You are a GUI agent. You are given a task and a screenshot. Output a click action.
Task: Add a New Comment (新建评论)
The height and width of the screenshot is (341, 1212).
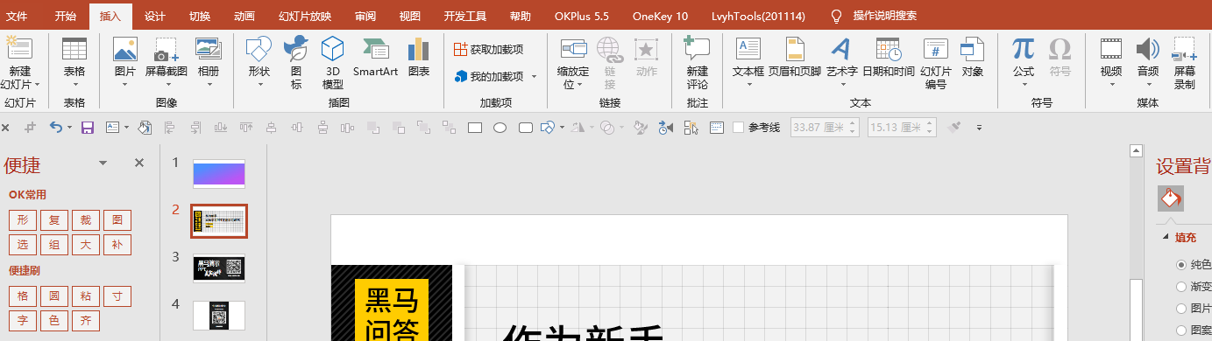pyautogui.click(x=697, y=62)
